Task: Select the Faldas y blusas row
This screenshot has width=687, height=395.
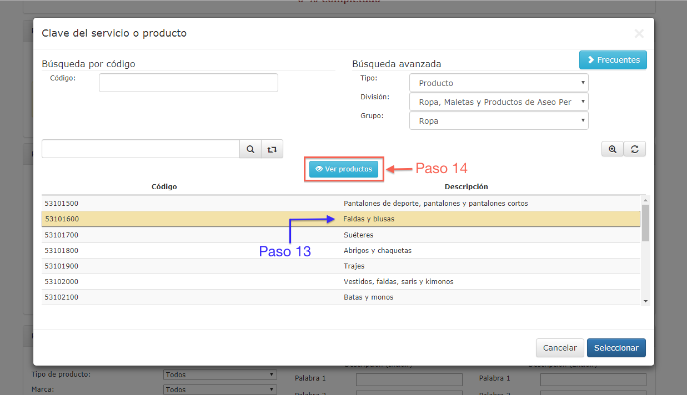Action: tap(341, 219)
